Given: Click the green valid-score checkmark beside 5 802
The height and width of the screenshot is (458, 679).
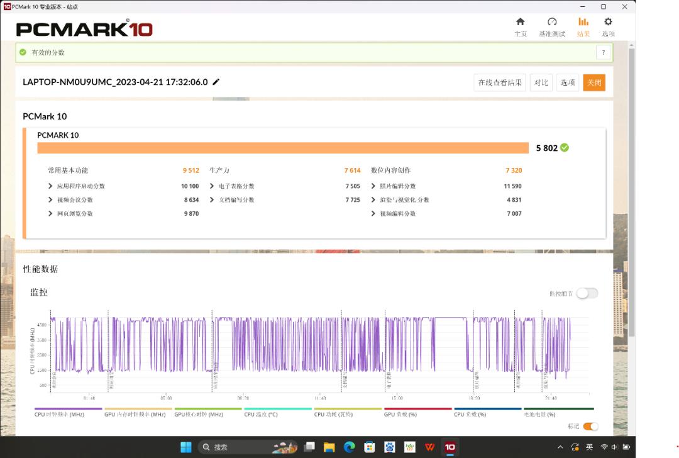Looking at the screenshot, I should point(565,148).
